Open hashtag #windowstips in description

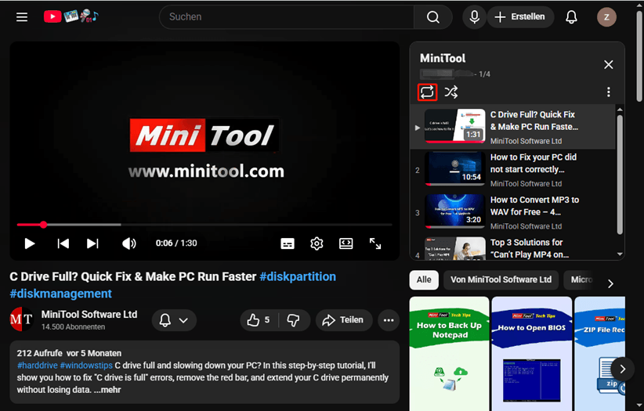point(86,366)
